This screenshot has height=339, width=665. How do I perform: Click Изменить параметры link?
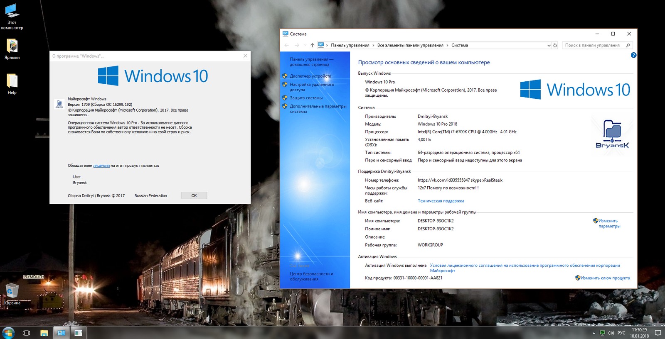[609, 224]
